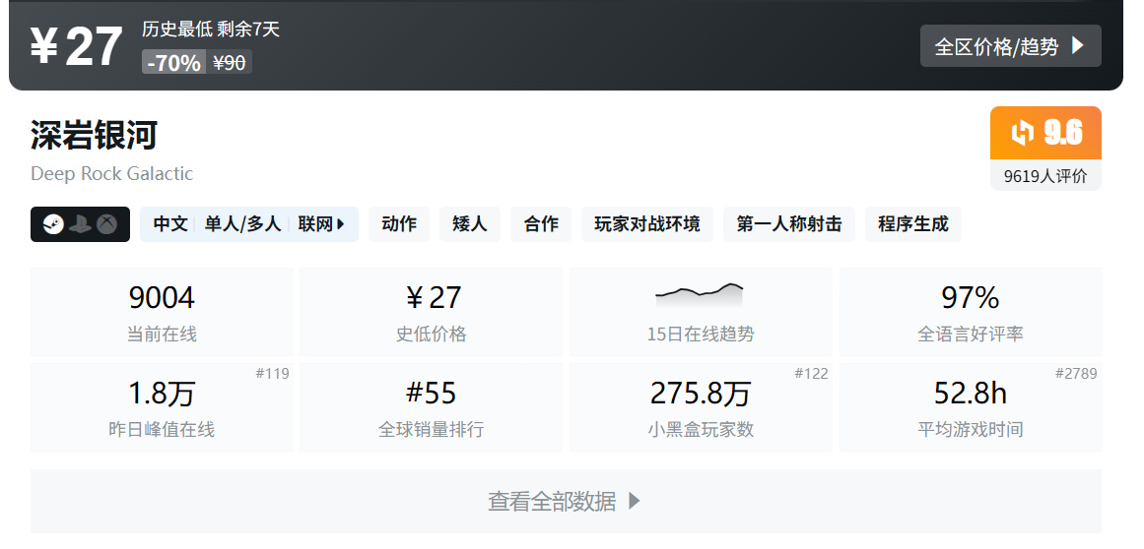Image resolution: width=1144 pixels, height=549 pixels.
Task: Click the PlayStation platform icon
Action: [x=80, y=224]
